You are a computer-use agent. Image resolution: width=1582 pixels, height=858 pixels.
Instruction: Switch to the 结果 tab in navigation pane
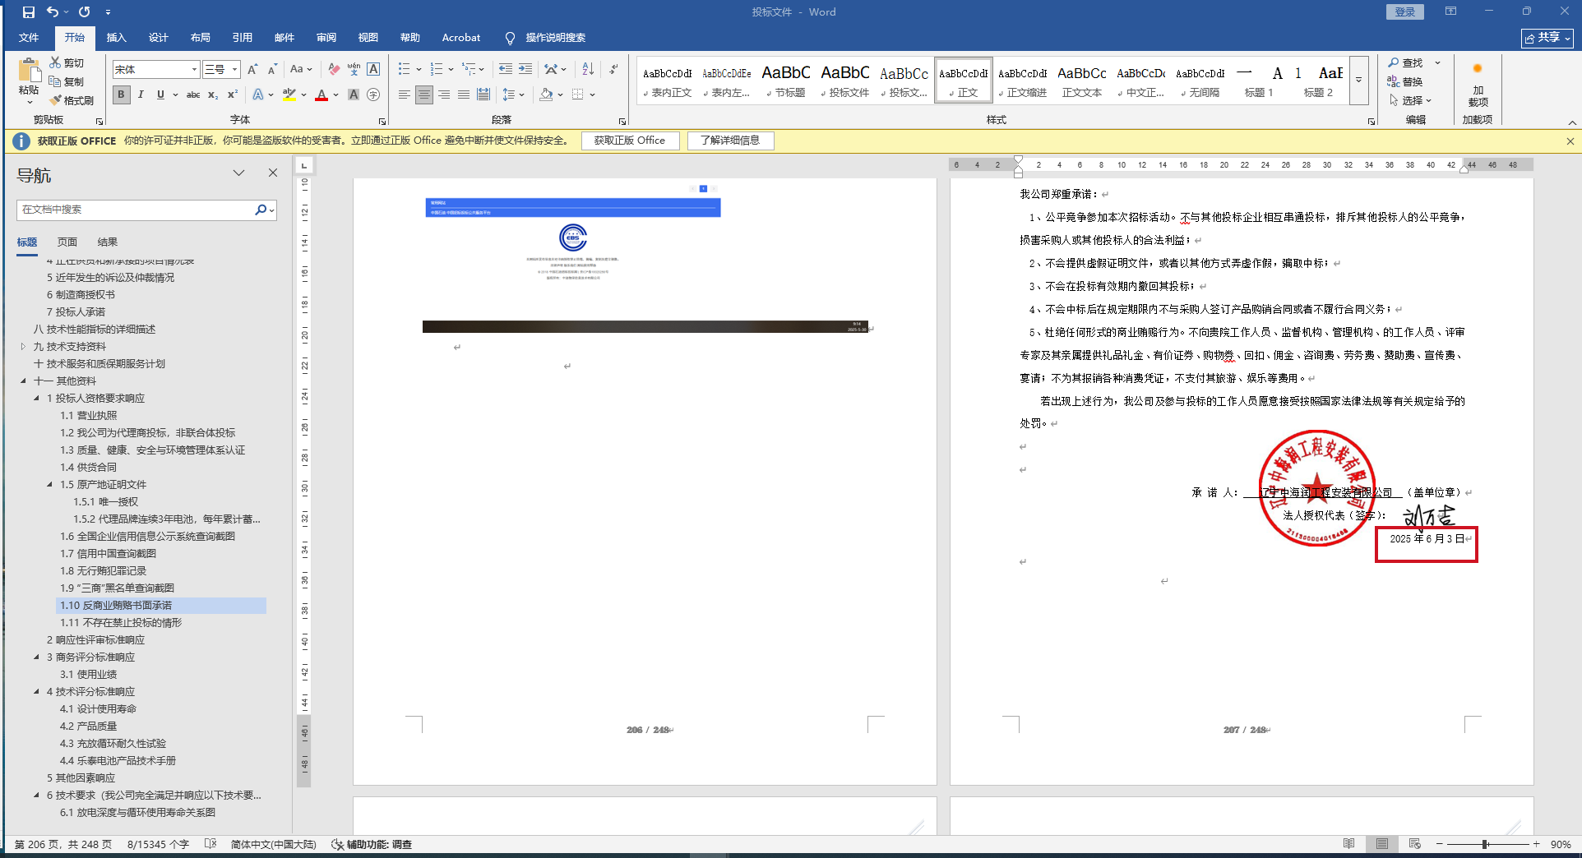(108, 242)
